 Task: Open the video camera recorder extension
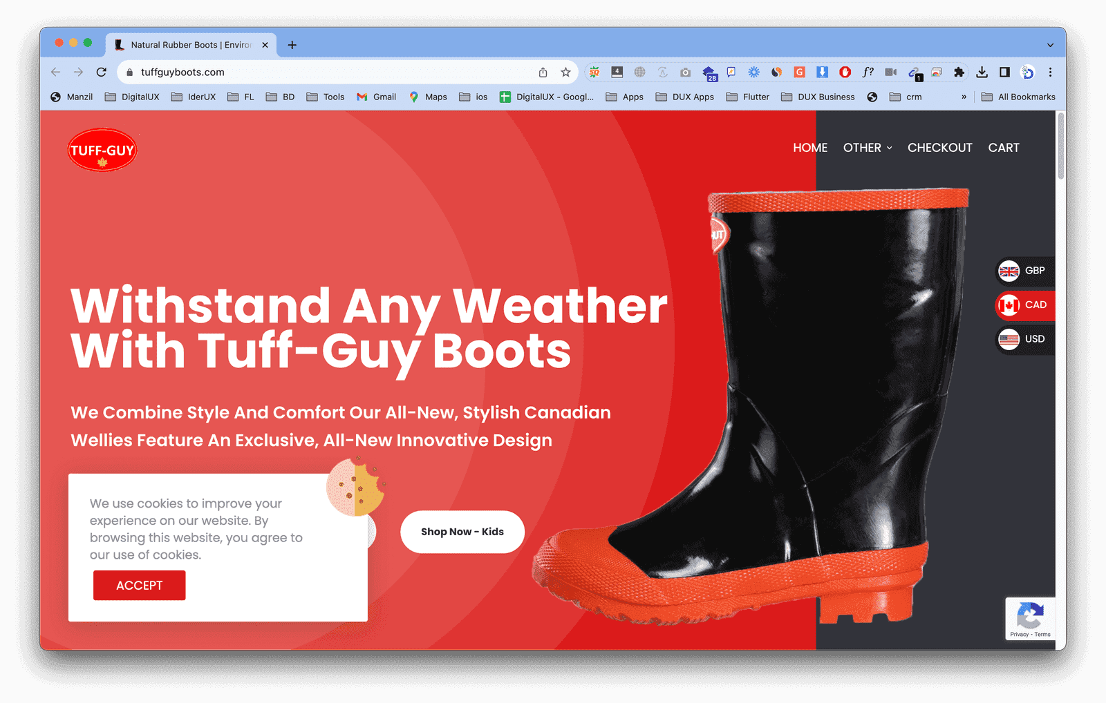(891, 72)
